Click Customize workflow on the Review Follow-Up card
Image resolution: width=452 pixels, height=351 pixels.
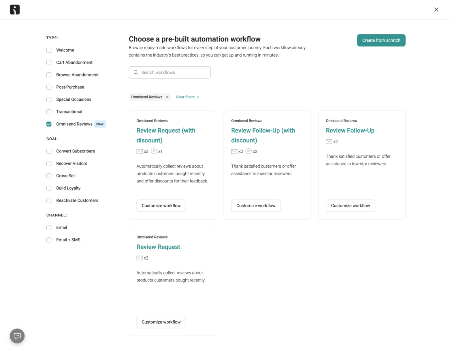tap(350, 206)
